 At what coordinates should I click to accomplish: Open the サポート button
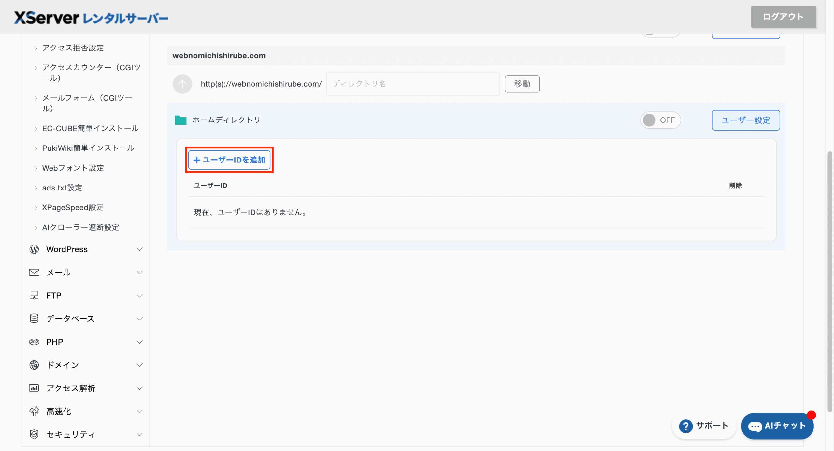pos(704,426)
